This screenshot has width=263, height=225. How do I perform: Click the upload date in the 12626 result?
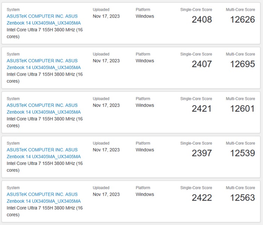(x=106, y=17)
